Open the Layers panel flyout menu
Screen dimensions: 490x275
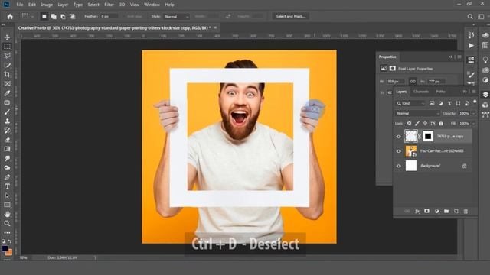[474, 92]
